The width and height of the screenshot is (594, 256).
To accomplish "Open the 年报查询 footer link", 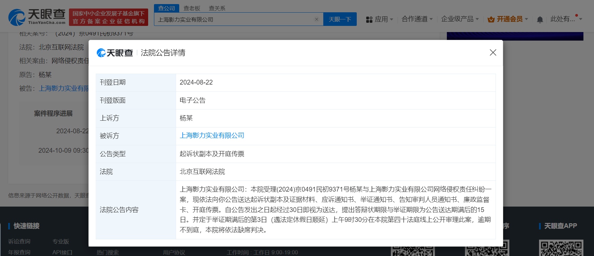I will click(19, 252).
